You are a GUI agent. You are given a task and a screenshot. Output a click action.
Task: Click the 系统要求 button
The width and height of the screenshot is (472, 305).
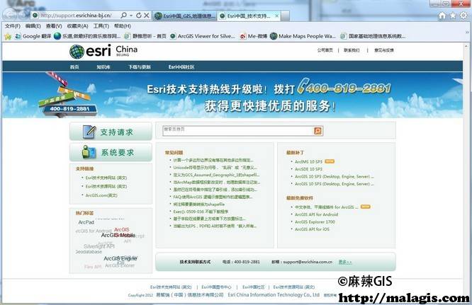(111, 152)
